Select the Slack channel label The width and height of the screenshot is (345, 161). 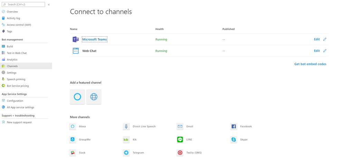pyautogui.click(x=82, y=153)
